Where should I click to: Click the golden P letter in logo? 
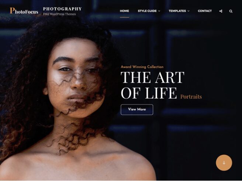(12, 10)
